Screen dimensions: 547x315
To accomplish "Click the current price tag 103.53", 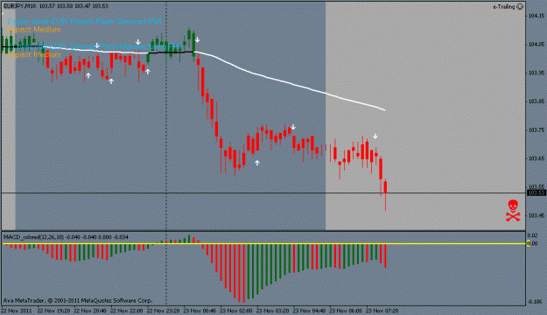I will click(536, 192).
